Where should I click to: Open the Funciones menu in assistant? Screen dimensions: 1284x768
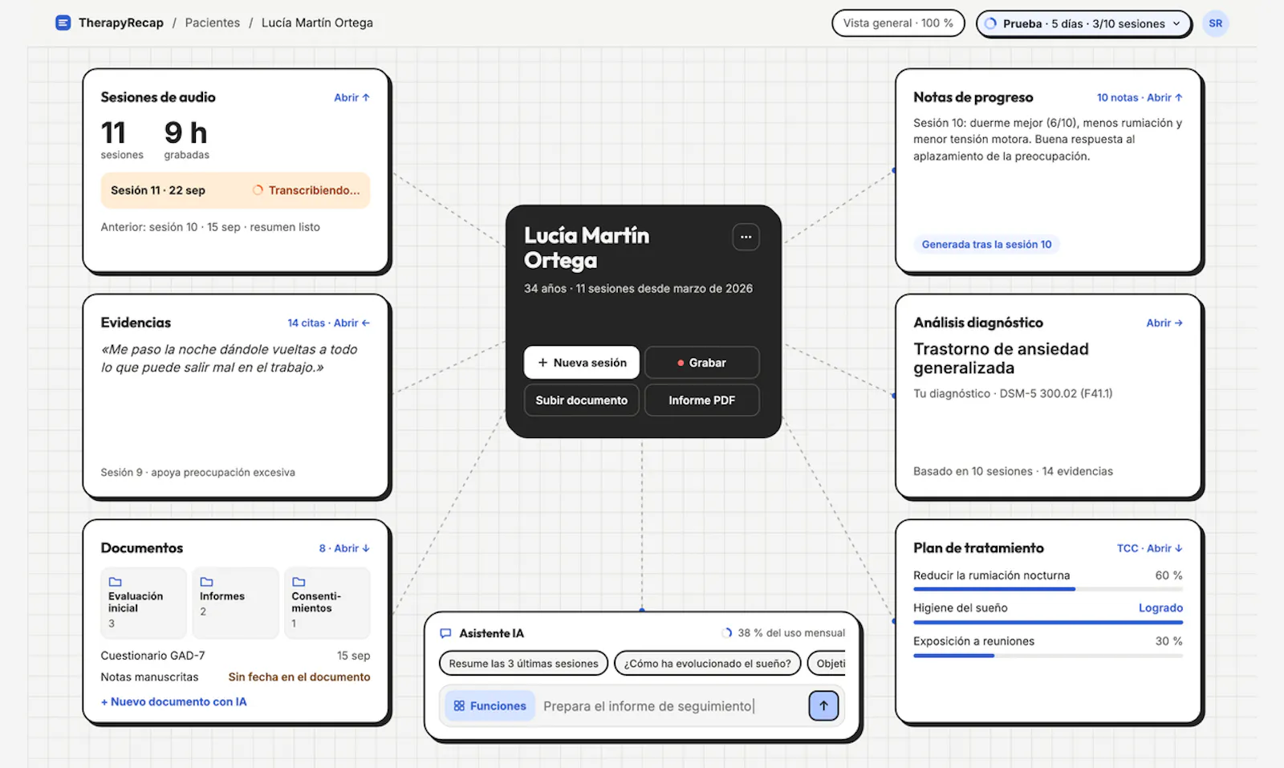[490, 706]
